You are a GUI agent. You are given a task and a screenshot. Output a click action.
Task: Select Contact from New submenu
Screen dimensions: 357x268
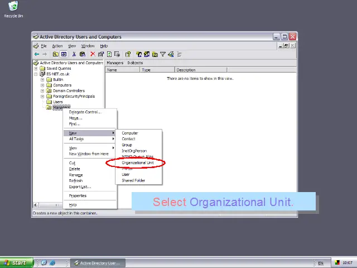click(x=139, y=139)
